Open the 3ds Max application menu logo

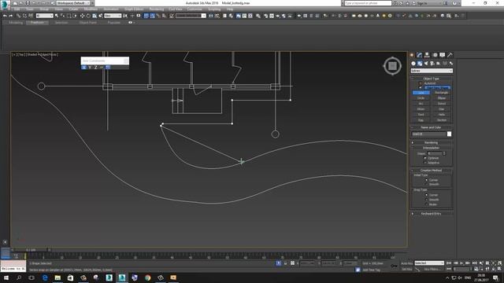(x=5, y=4)
